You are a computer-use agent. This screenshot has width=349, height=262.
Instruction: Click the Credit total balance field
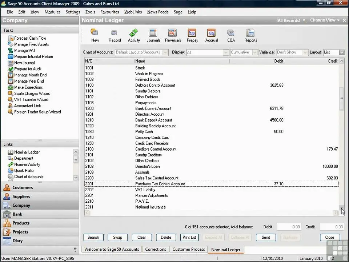(x=332, y=227)
